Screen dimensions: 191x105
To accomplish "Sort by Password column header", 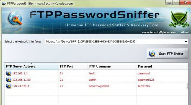I will click(162, 66).
